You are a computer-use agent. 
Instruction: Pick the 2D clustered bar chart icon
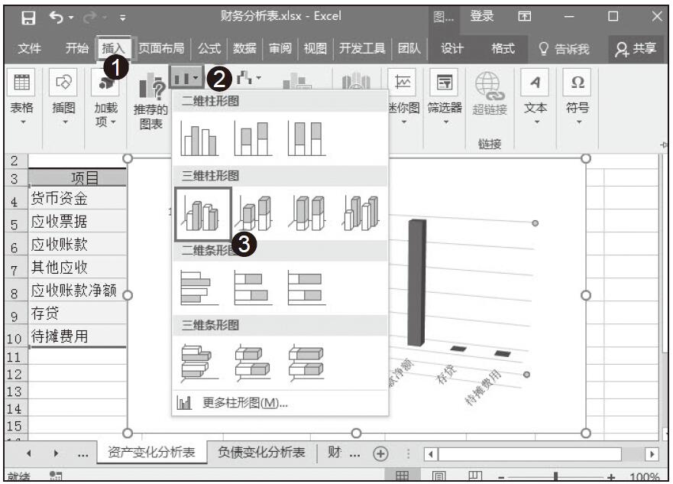coord(199,288)
